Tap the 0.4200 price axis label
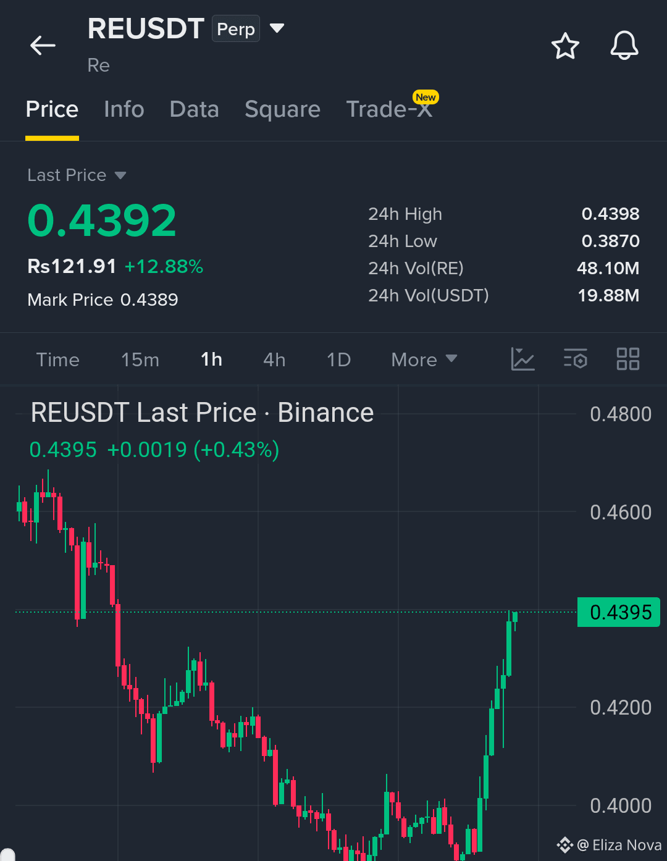 pyautogui.click(x=621, y=707)
